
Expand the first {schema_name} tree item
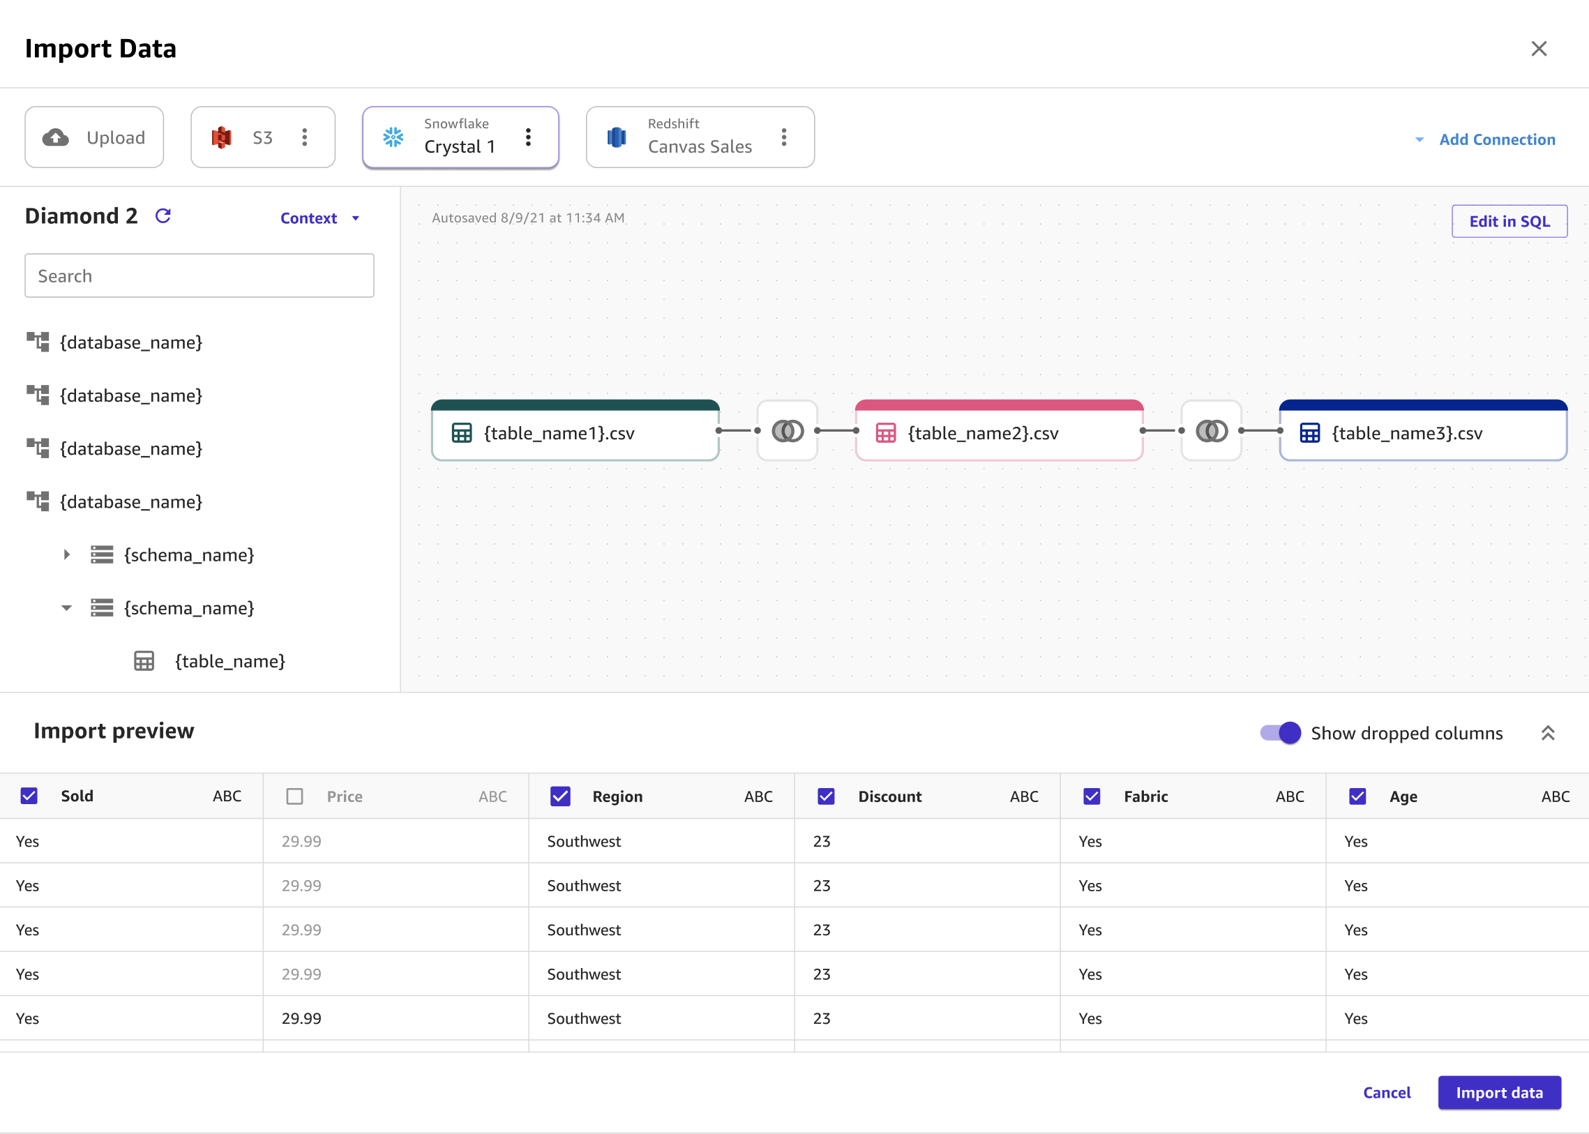click(63, 554)
